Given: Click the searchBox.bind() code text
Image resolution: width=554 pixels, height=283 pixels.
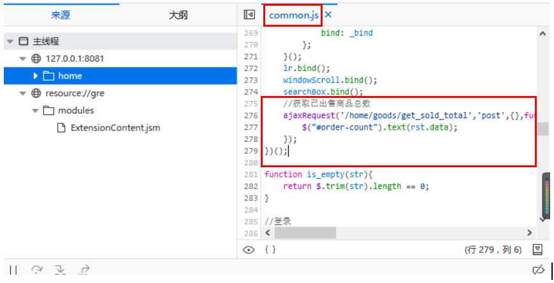Looking at the screenshot, I should click(x=323, y=92).
